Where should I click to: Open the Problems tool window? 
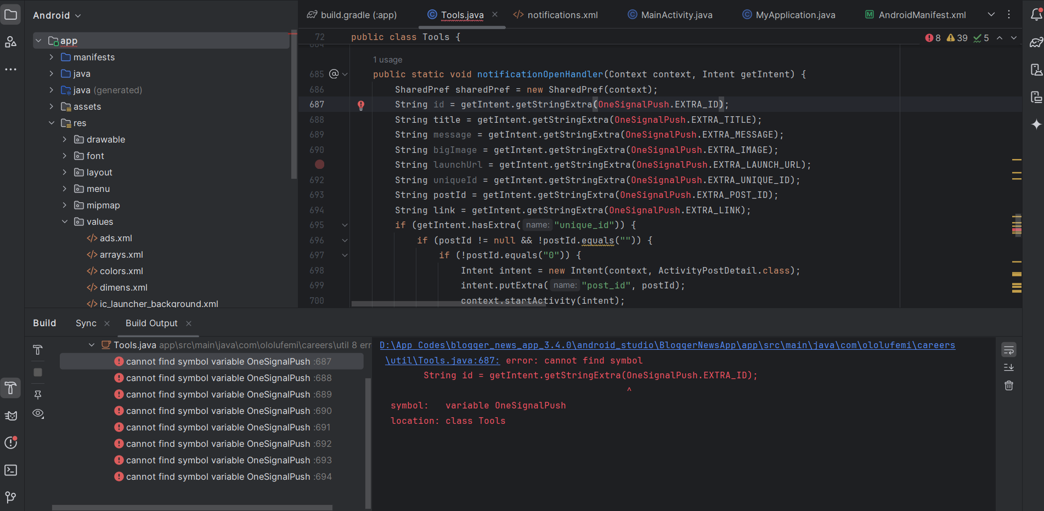pyautogui.click(x=11, y=442)
